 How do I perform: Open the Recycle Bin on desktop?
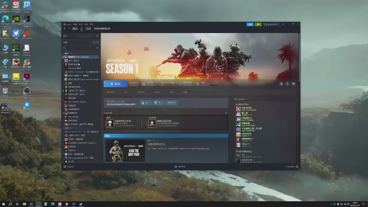point(5,92)
